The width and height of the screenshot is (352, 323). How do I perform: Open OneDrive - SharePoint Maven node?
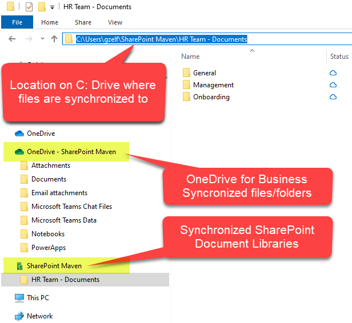coord(71,152)
